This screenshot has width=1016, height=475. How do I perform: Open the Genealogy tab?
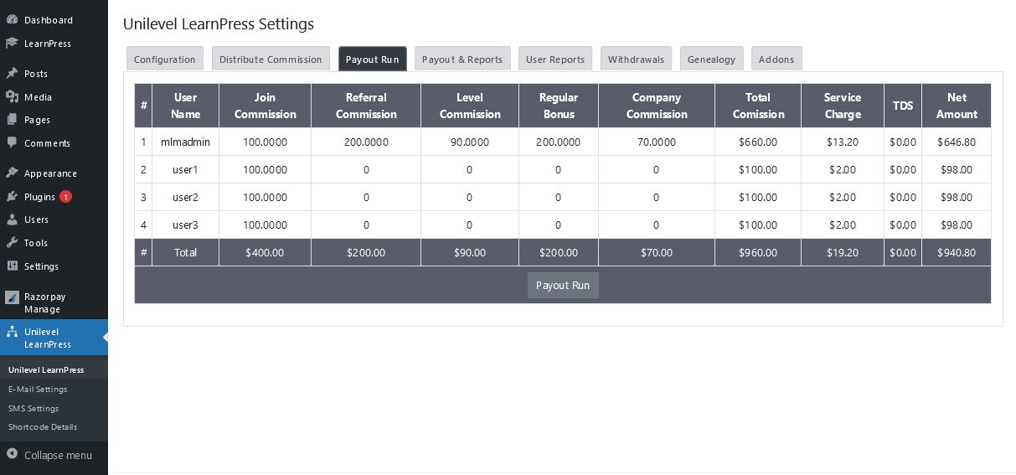pyautogui.click(x=711, y=59)
